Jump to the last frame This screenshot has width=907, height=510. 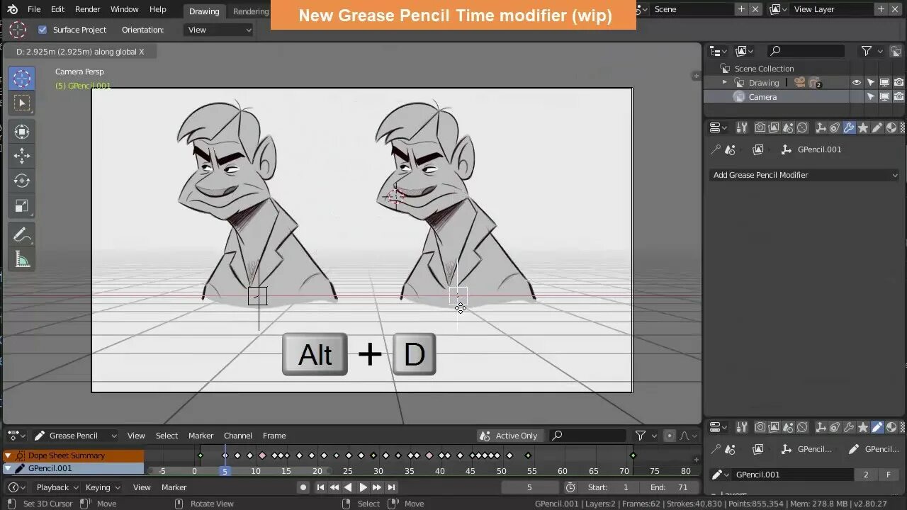(391, 487)
